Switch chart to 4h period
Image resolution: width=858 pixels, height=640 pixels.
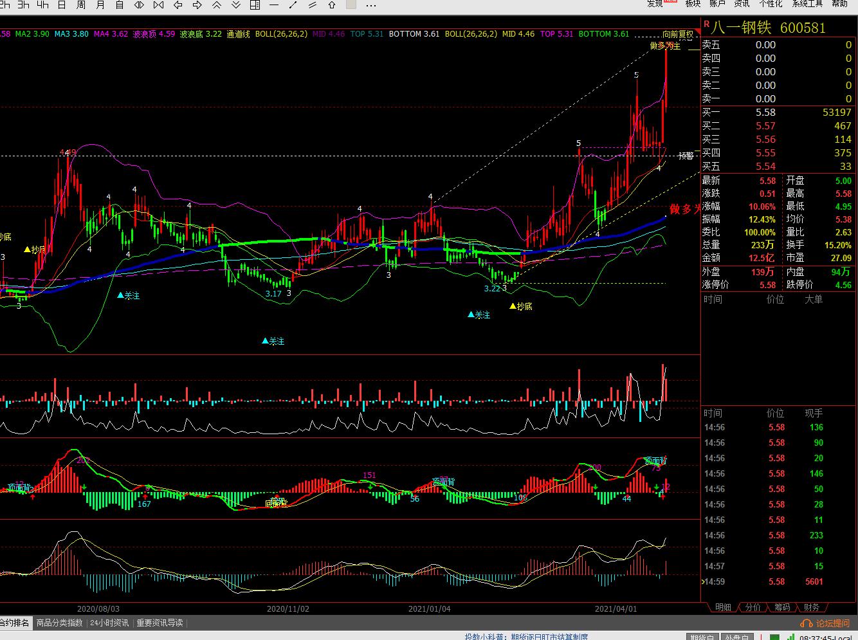pos(42,5)
